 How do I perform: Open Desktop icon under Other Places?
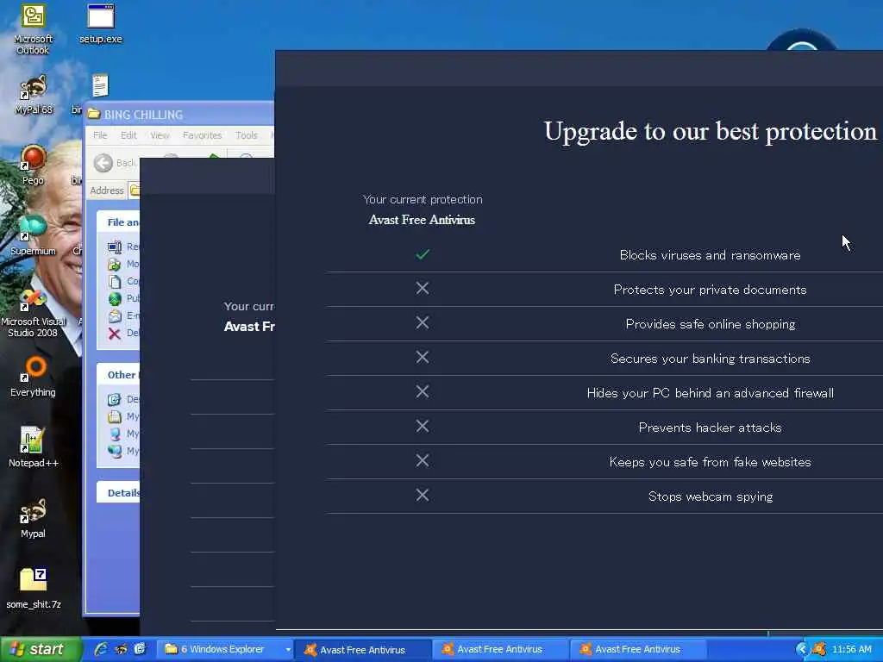115,399
